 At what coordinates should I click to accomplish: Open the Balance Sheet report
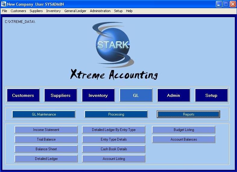click(46, 149)
